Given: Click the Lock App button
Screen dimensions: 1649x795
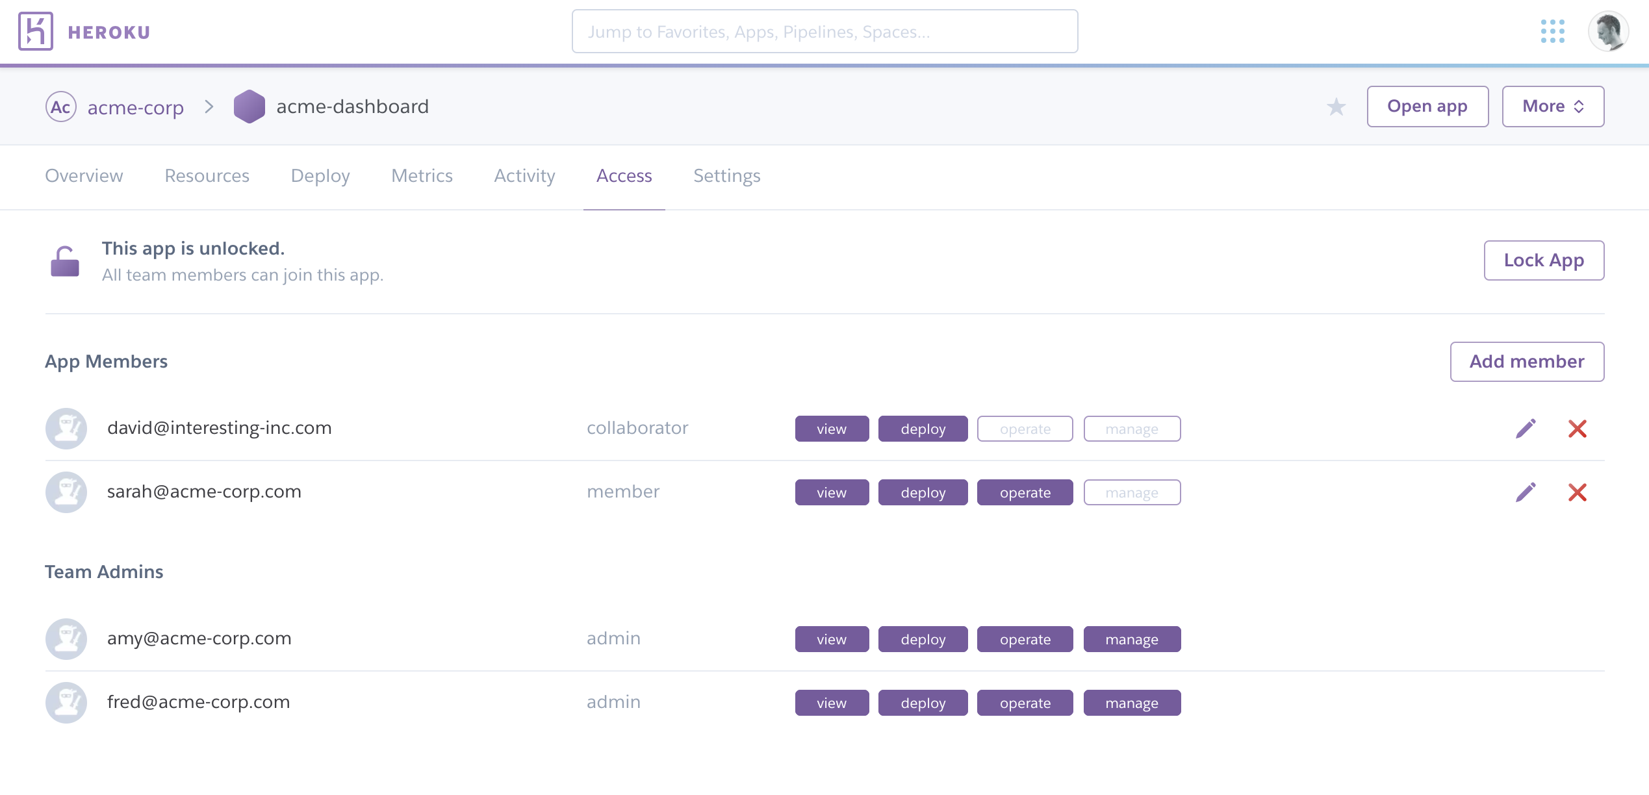Looking at the screenshot, I should [1544, 260].
